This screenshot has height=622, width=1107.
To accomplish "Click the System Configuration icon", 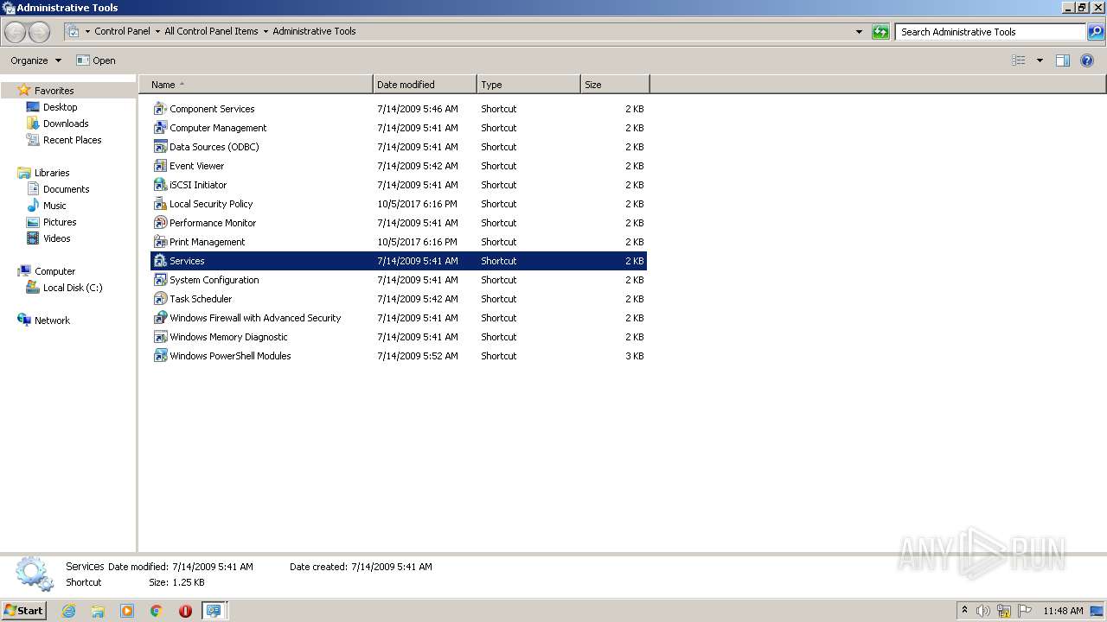I will 160,280.
